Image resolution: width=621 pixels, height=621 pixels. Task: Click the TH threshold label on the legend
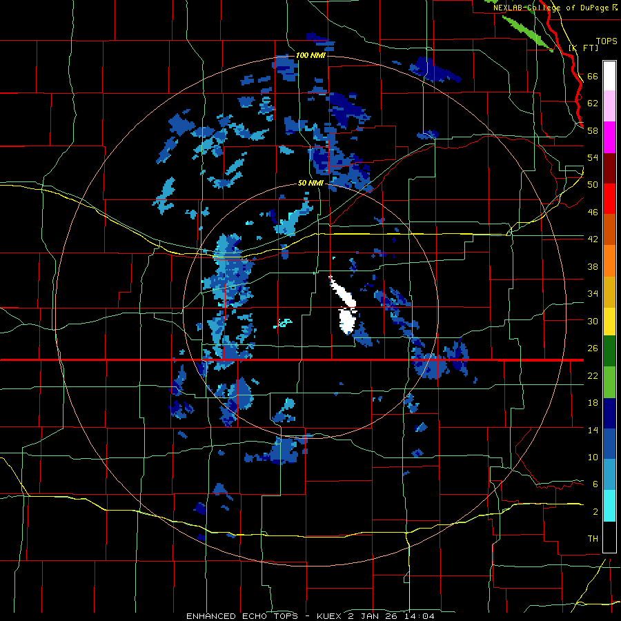593,539
